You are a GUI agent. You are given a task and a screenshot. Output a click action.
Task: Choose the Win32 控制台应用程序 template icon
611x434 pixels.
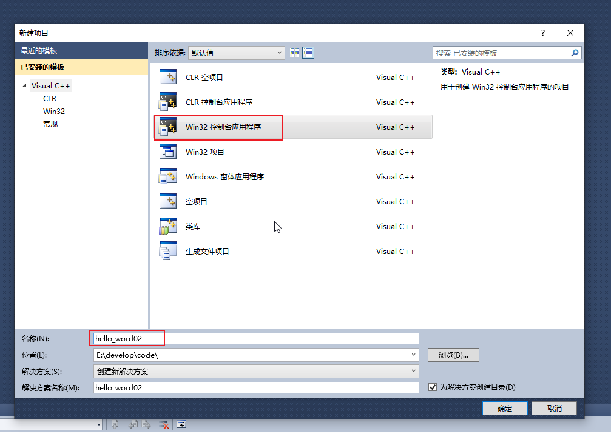tap(168, 127)
